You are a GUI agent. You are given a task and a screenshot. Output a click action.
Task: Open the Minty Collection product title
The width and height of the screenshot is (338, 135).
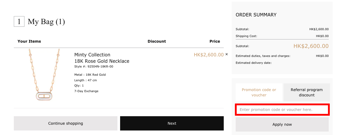pos(92,55)
